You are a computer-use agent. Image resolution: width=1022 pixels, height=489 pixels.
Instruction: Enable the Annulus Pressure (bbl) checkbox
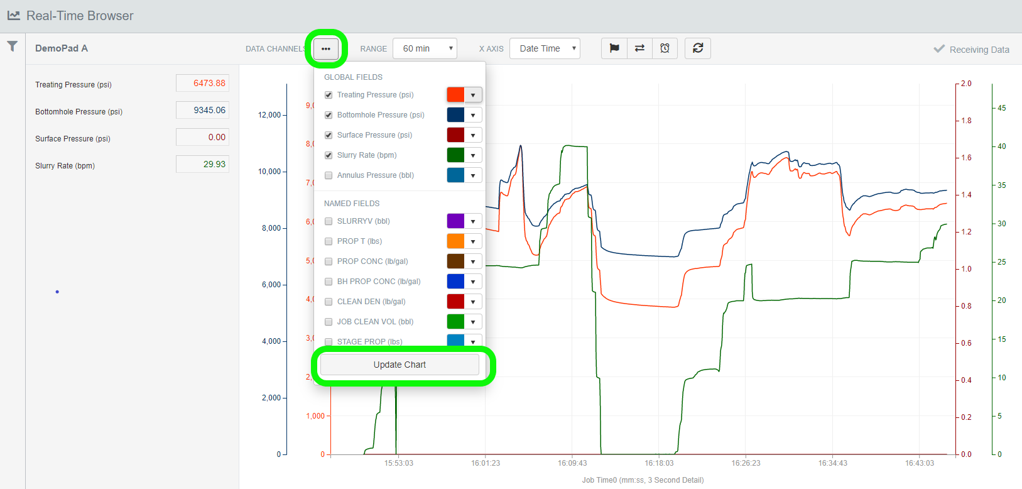click(329, 175)
